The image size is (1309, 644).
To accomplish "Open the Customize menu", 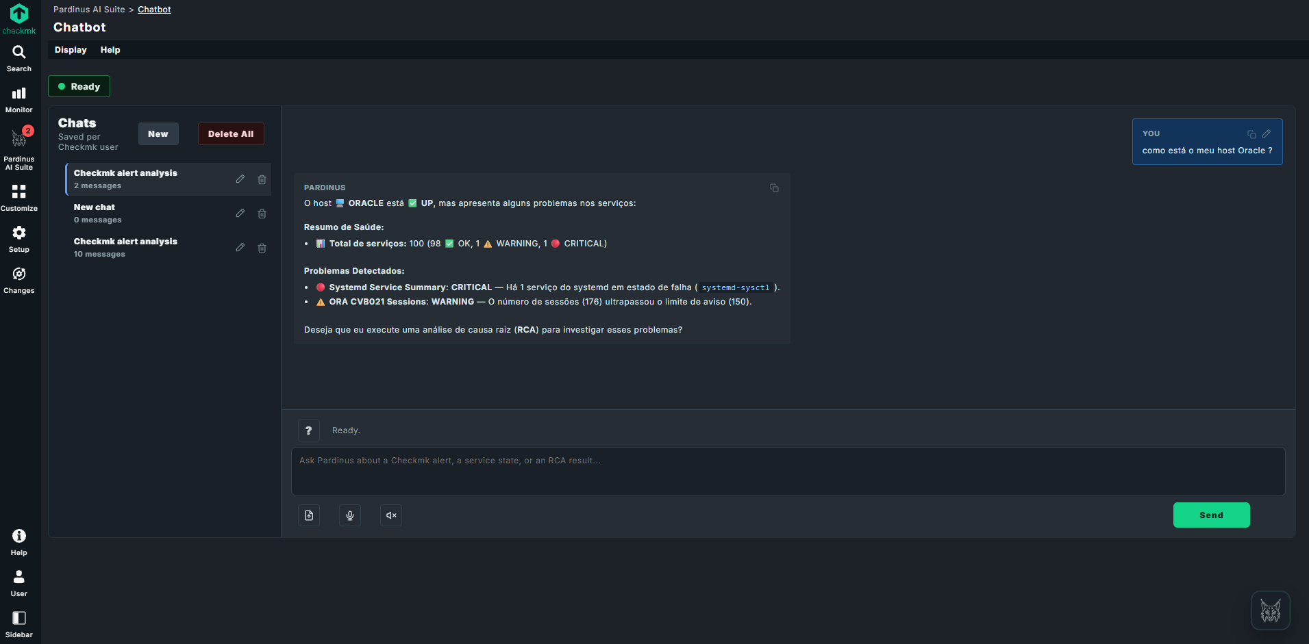I will 19,198.
